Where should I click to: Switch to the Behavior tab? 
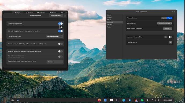pyautogui.click(x=41, y=13)
